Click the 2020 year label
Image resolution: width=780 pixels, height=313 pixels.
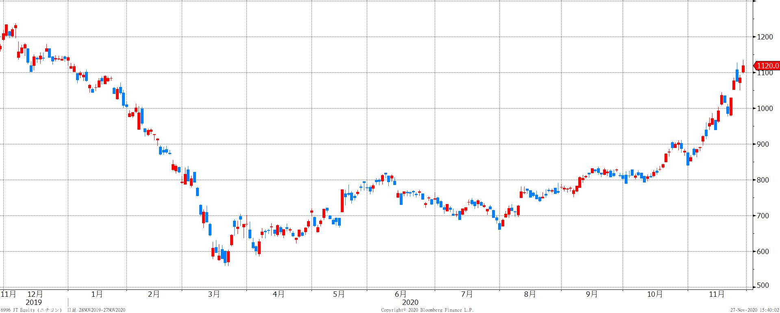point(410,302)
